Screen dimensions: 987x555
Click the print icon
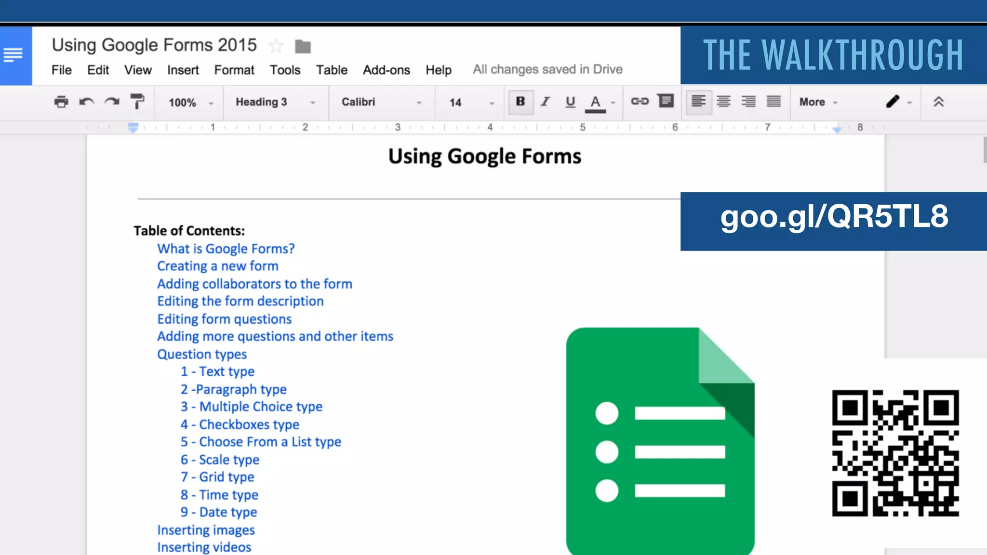[x=61, y=102]
